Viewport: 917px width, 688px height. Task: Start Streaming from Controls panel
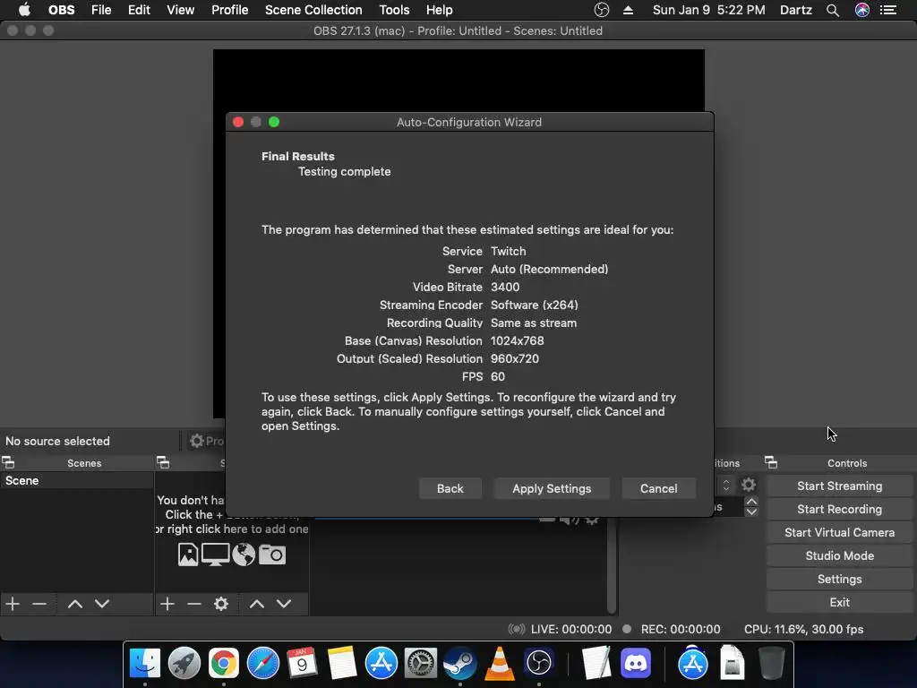[x=839, y=486]
